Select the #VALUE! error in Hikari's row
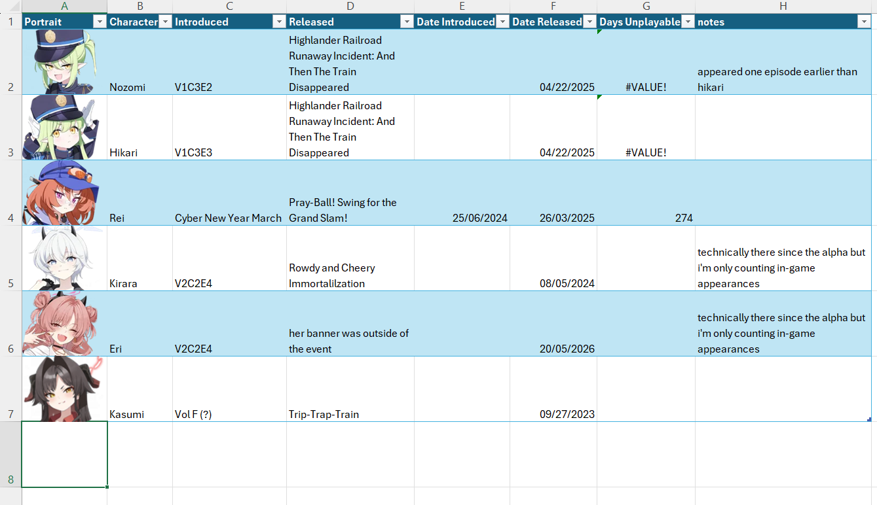Image resolution: width=877 pixels, height=505 pixels. point(646,128)
